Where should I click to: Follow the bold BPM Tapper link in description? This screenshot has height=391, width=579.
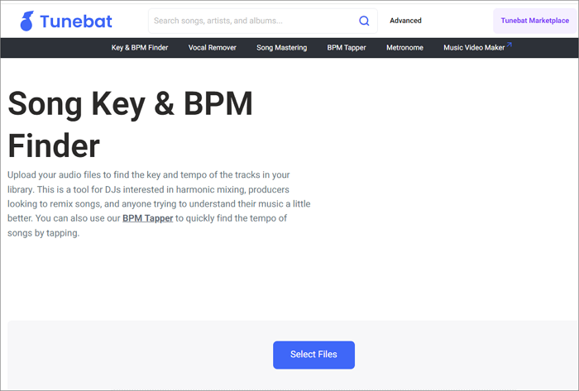[147, 218]
